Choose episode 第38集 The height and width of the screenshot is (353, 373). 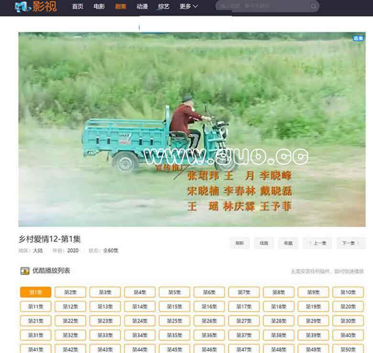click(x=279, y=335)
